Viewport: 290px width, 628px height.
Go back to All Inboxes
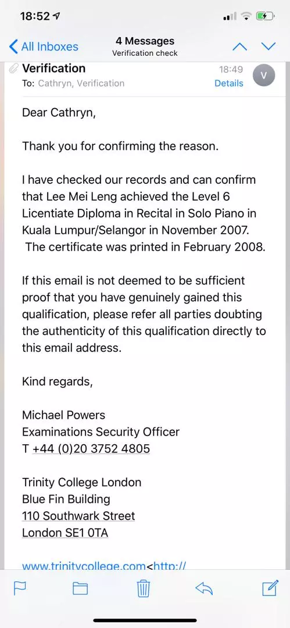click(44, 47)
